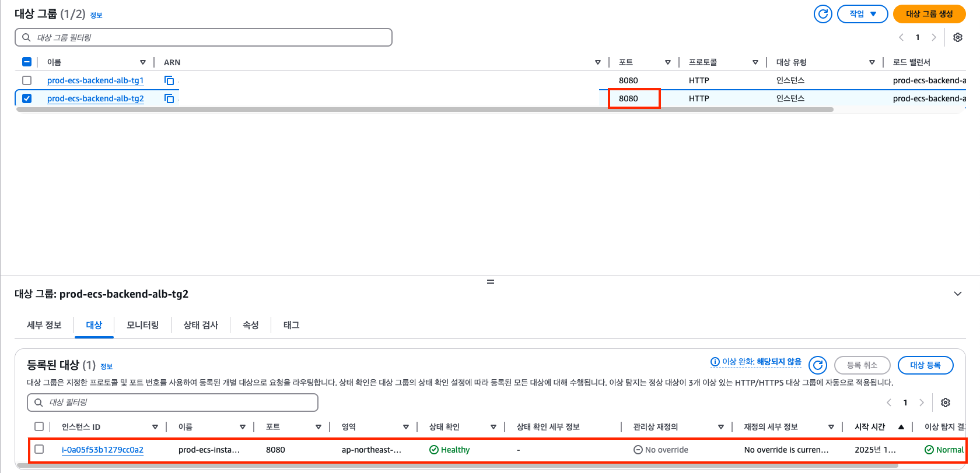The height and width of the screenshot is (473, 980).
Task: Sort target groups by 대상 유형 column
Action: (x=872, y=62)
